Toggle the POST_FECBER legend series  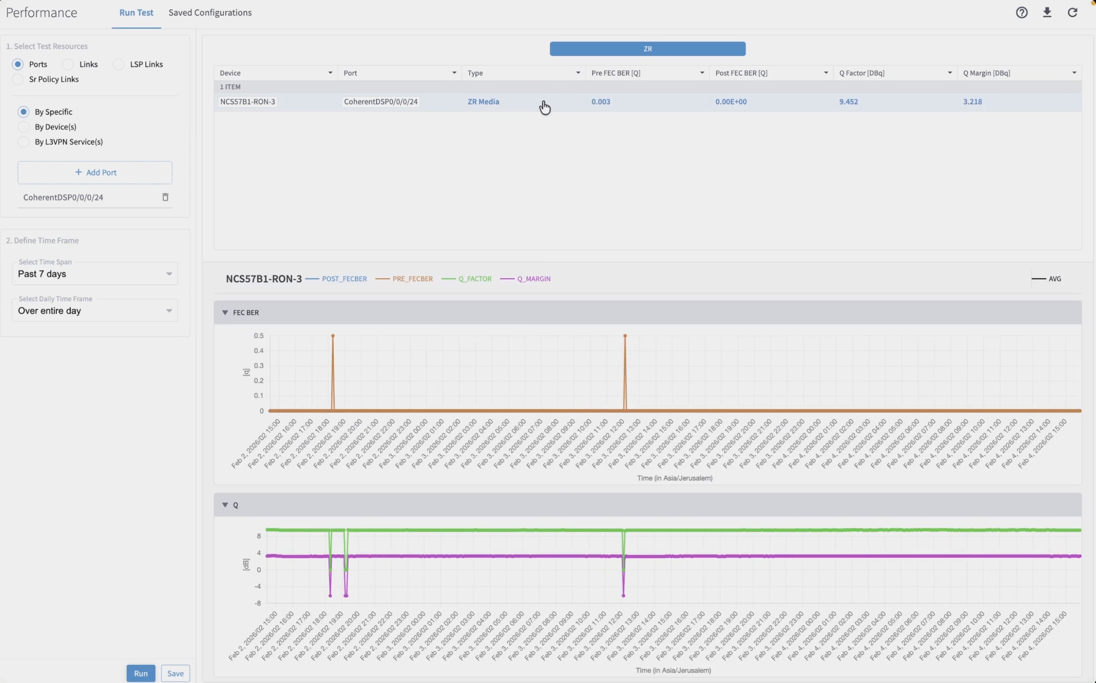point(336,279)
